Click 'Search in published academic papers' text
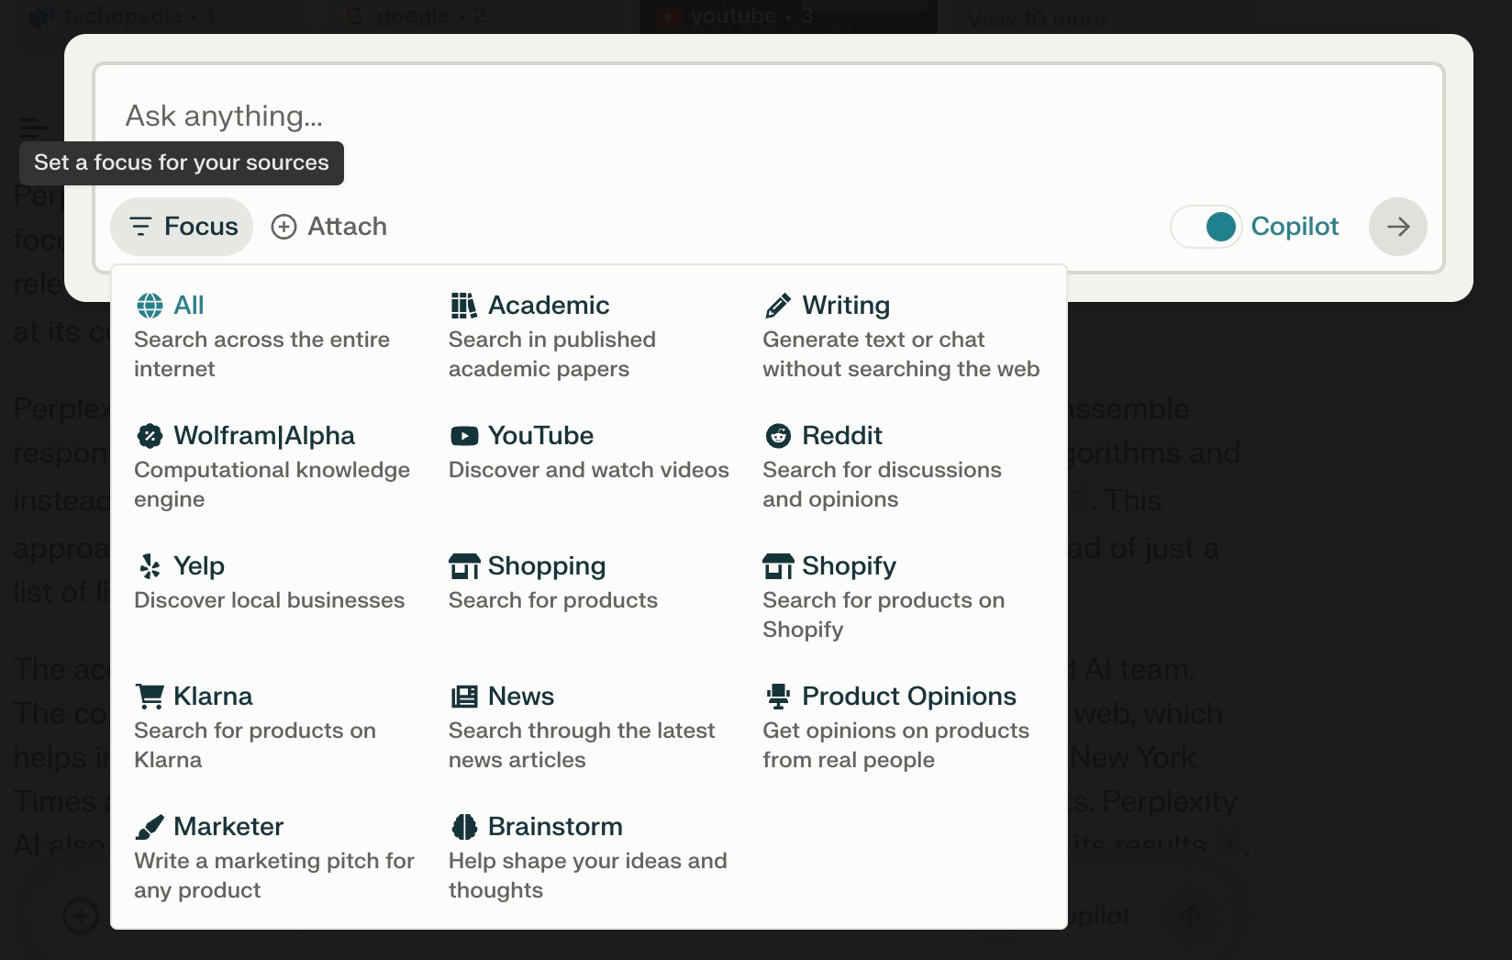This screenshot has height=960, width=1512. click(552, 354)
